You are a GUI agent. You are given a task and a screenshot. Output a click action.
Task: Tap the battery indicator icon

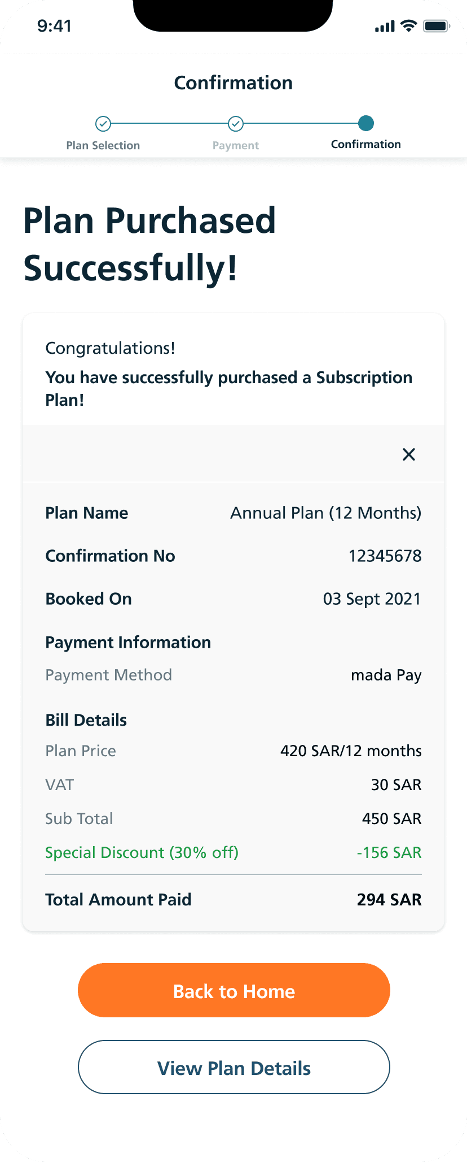(435, 26)
